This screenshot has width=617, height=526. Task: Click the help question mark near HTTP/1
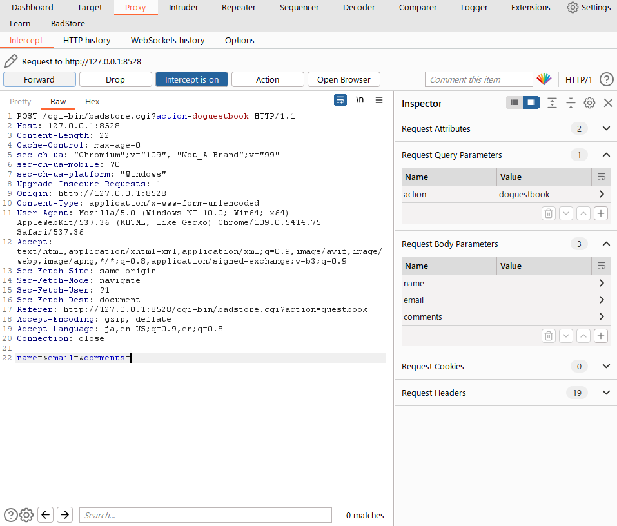pos(606,79)
